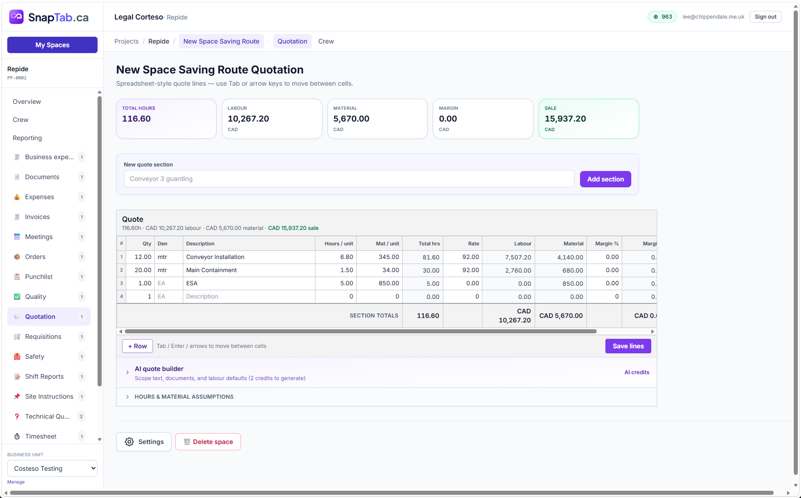Click the Quotation speech bubble icon
This screenshot has width=801, height=498.
[x=17, y=317]
